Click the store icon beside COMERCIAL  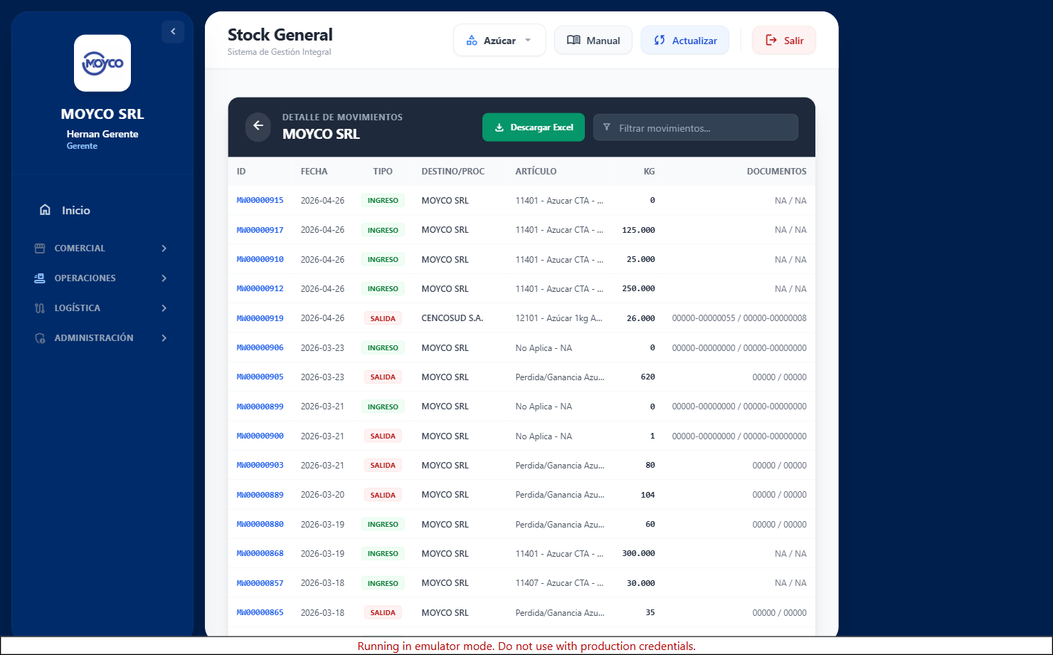pos(40,248)
